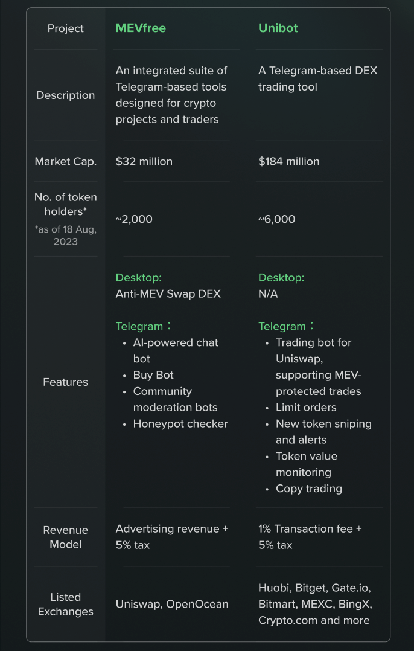
Task: Click Desktop heading under MEVfree features
Action: point(139,278)
